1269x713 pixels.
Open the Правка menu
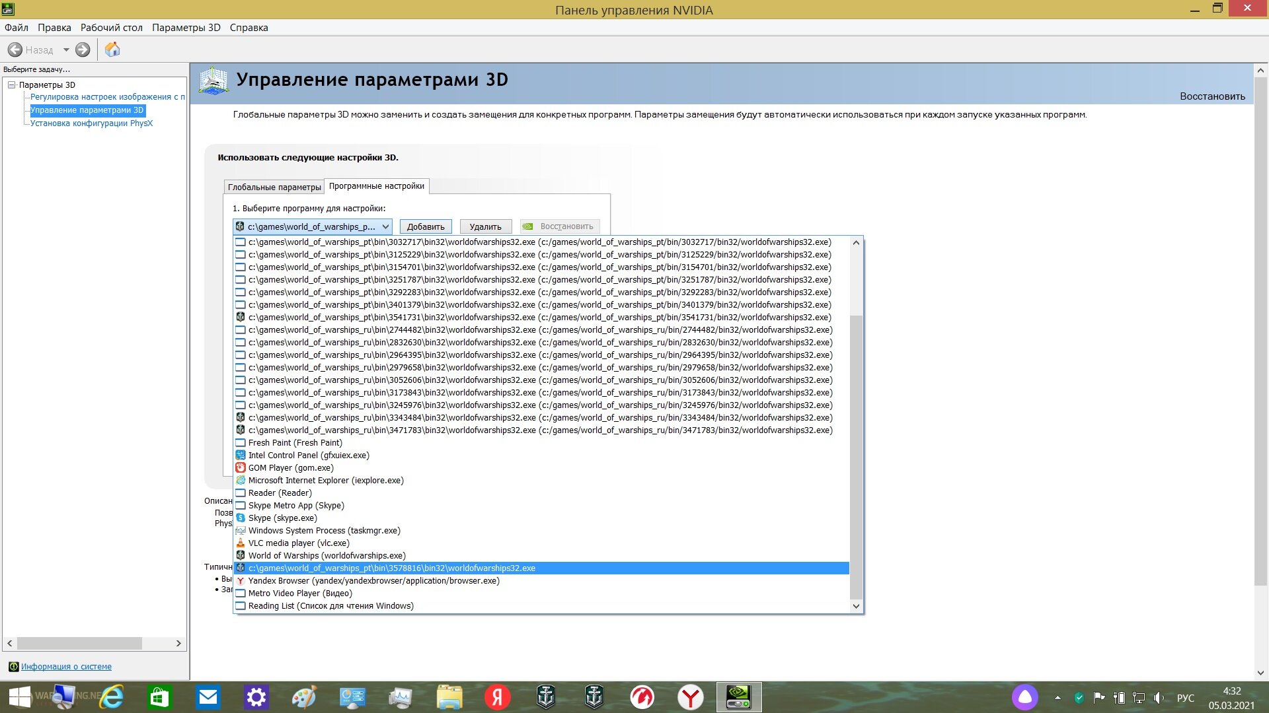[x=54, y=28]
